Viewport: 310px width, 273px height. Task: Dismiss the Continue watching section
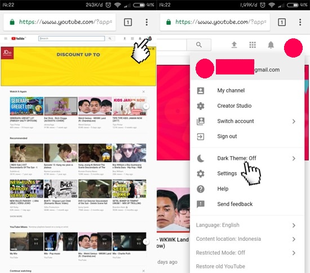tap(144, 271)
